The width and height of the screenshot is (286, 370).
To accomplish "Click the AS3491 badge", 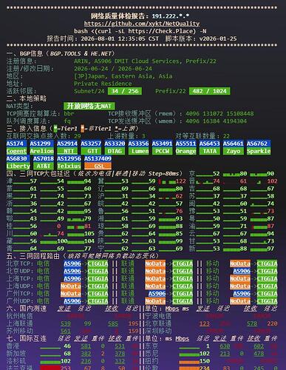I will pyautogui.click(x=162, y=144).
